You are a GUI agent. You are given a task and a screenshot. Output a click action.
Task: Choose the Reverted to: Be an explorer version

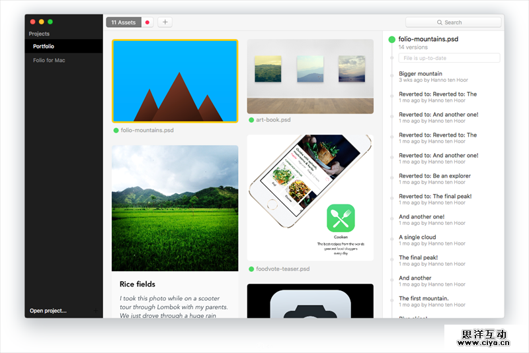(x=434, y=176)
